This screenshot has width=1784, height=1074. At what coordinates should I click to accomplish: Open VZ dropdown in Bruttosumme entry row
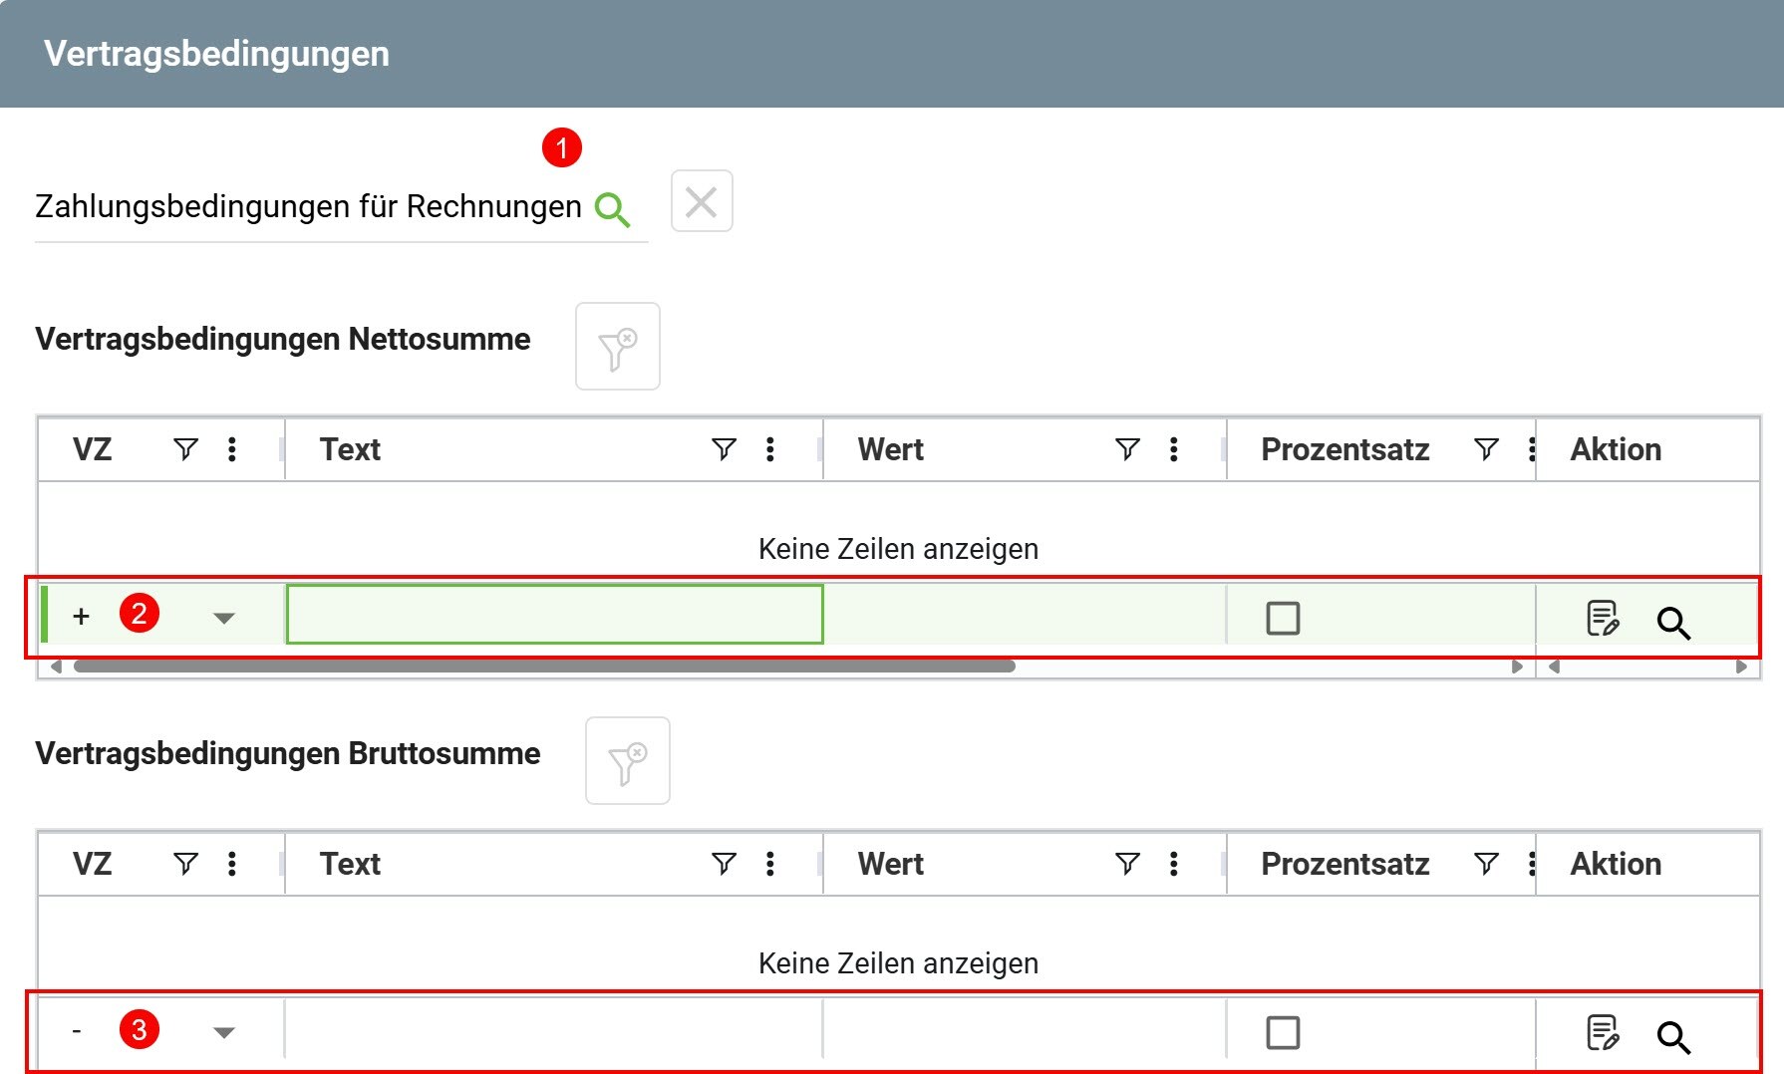(224, 1033)
